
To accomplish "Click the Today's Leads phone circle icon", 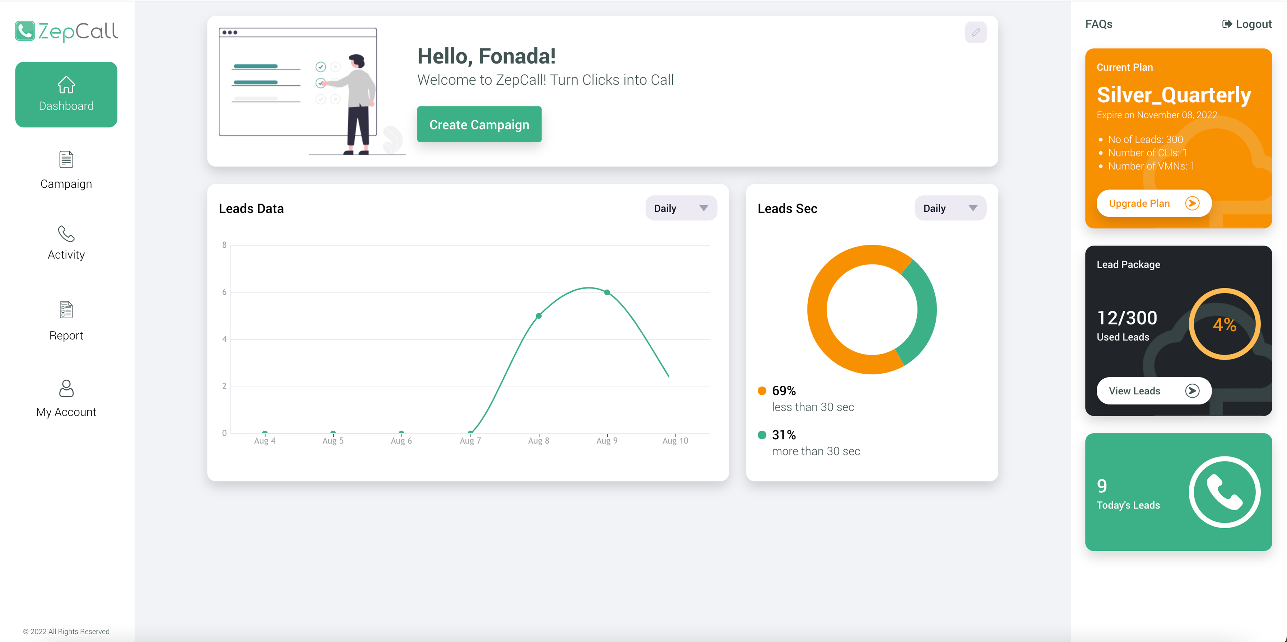I will [x=1224, y=492].
